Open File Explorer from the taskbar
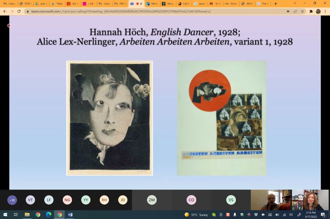Image resolution: width=330 pixels, height=219 pixels. click(x=27, y=215)
